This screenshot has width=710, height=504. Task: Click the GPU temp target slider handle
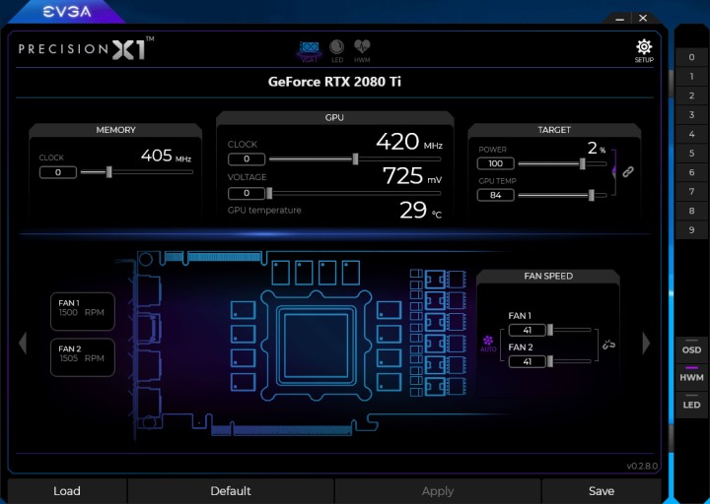(x=592, y=195)
